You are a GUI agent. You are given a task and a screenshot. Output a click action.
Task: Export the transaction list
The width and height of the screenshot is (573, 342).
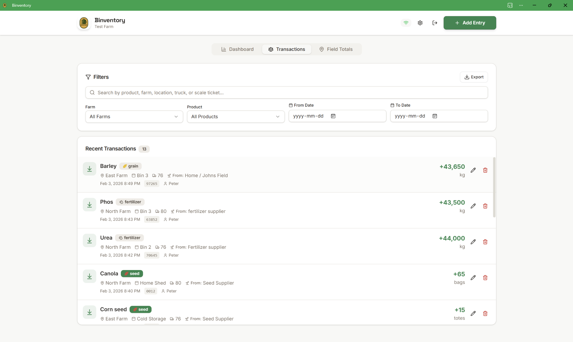pyautogui.click(x=474, y=77)
